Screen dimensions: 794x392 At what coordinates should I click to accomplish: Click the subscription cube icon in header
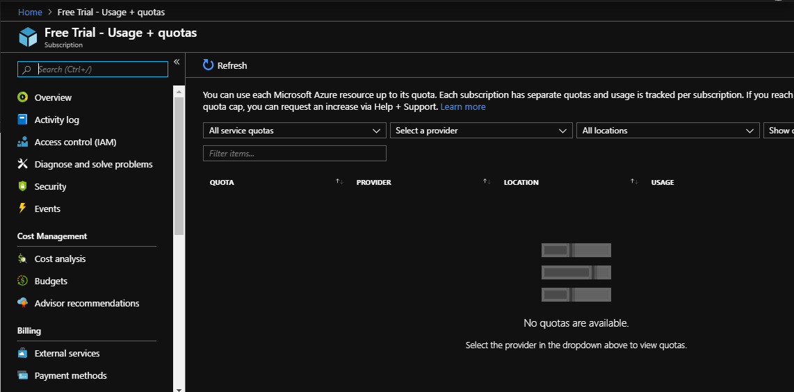coord(29,37)
